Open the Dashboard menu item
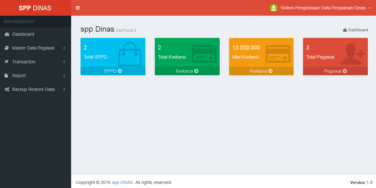This screenshot has height=188, width=376. coord(23,34)
